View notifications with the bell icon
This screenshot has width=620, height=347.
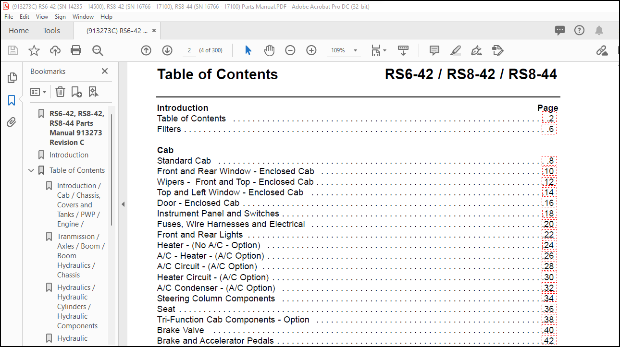coord(599,30)
